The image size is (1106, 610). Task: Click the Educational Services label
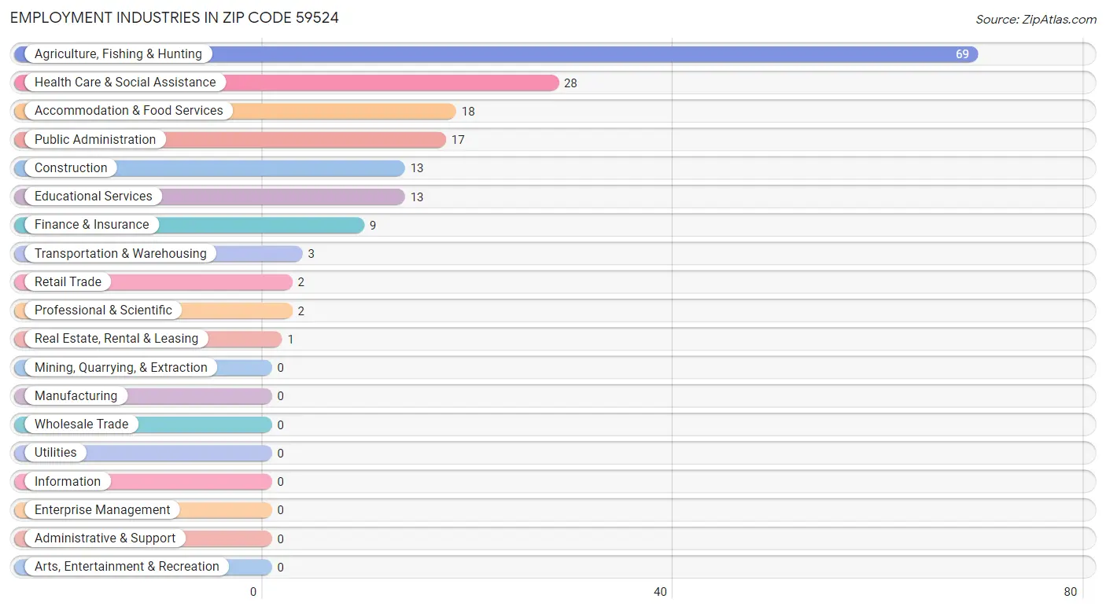point(94,197)
